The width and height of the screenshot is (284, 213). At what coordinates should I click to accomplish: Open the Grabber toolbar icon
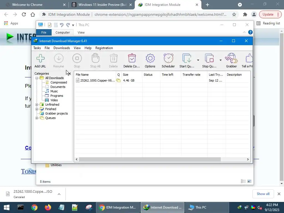point(231,58)
